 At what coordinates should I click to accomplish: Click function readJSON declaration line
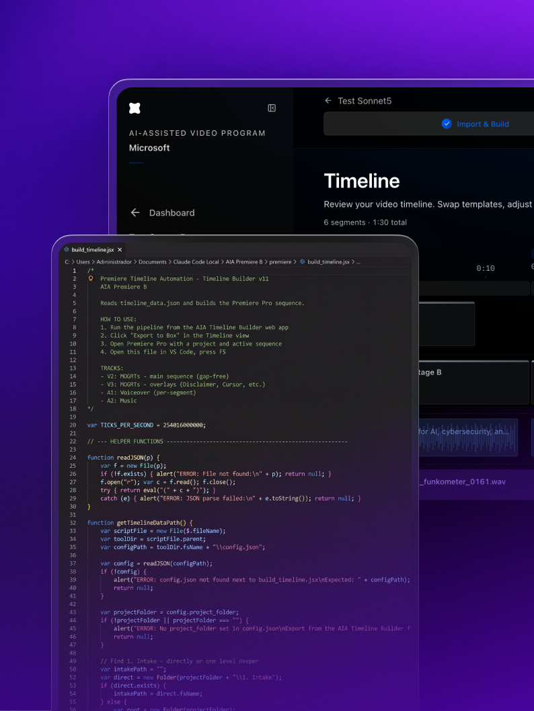click(123, 458)
